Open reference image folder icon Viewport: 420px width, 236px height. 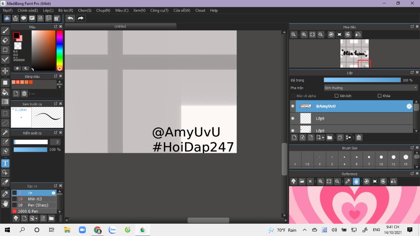[x=302, y=182]
